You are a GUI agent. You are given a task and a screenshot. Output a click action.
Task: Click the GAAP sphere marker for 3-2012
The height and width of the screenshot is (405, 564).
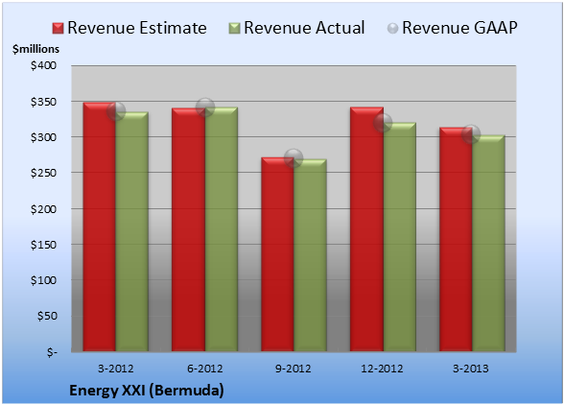(x=116, y=111)
